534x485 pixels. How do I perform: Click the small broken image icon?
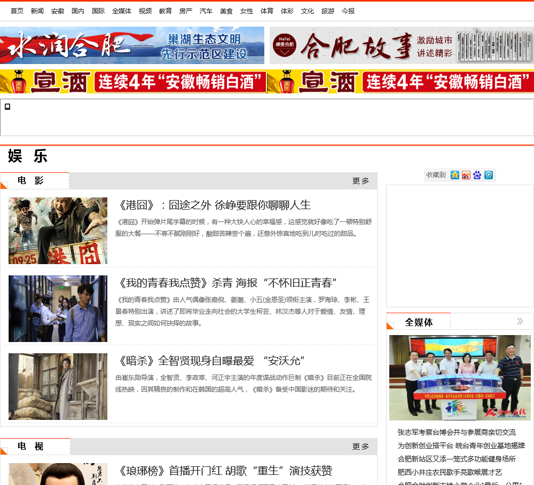coord(7,107)
